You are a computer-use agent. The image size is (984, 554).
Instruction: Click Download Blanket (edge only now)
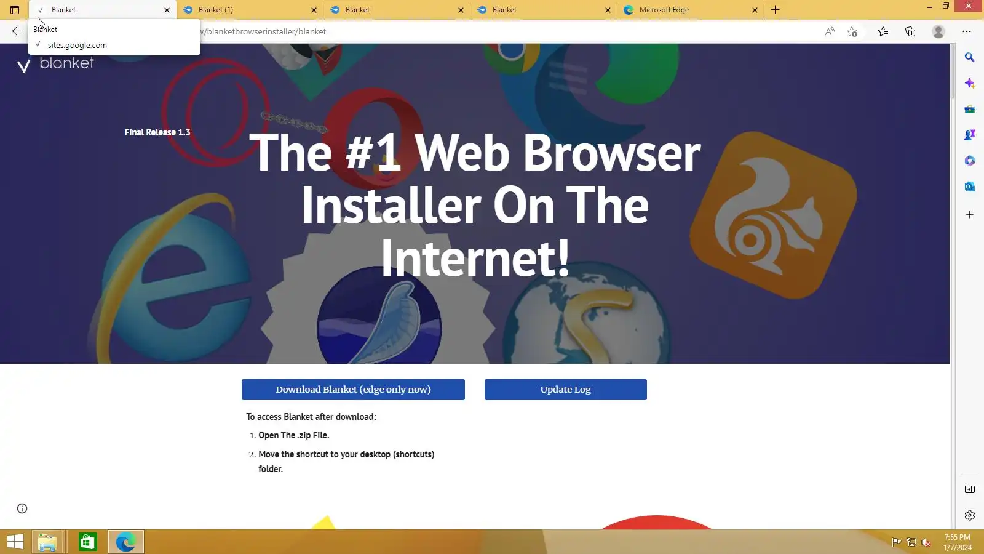[353, 390]
